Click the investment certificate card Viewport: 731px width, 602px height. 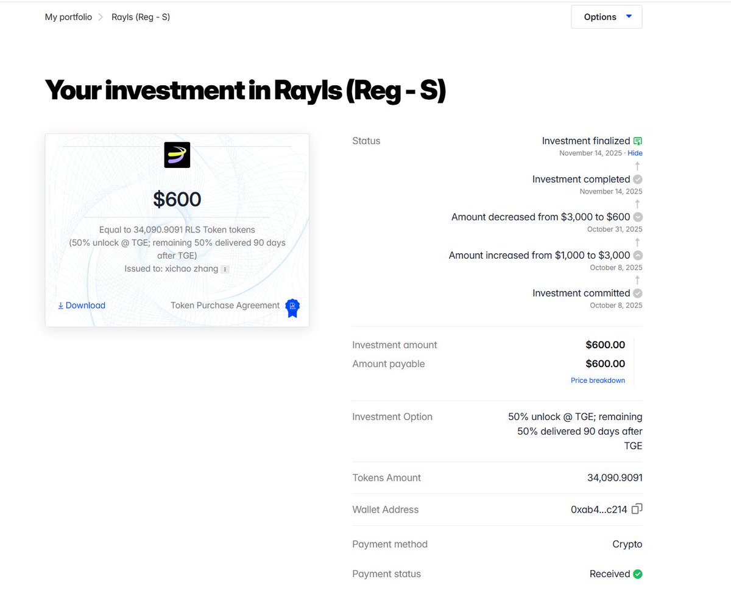(x=177, y=230)
